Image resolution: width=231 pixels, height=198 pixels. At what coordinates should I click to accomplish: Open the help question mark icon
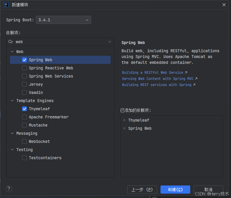pyautogui.click(x=9, y=189)
